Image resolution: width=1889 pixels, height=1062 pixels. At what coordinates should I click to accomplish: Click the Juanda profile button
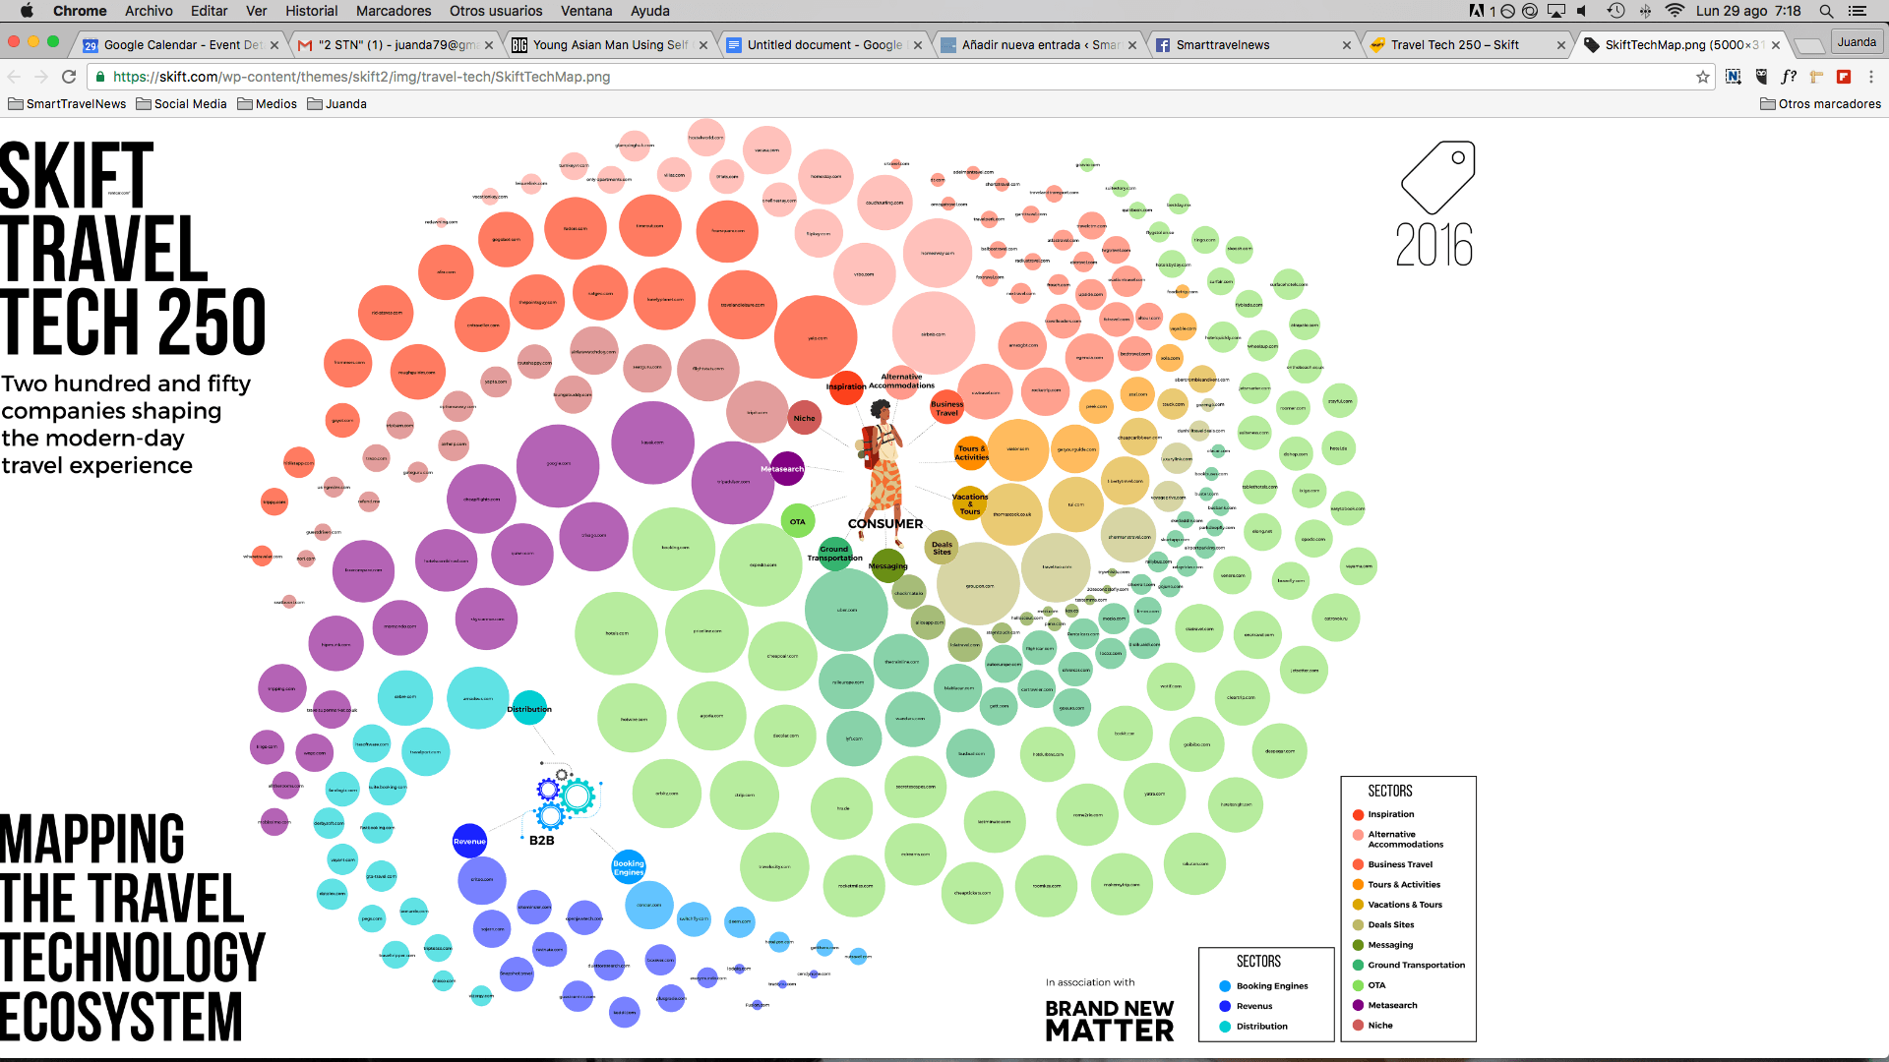(1857, 42)
